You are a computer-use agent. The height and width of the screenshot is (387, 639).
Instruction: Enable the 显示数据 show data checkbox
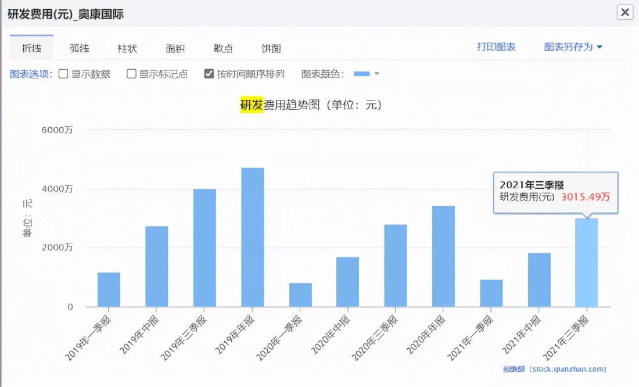63,74
